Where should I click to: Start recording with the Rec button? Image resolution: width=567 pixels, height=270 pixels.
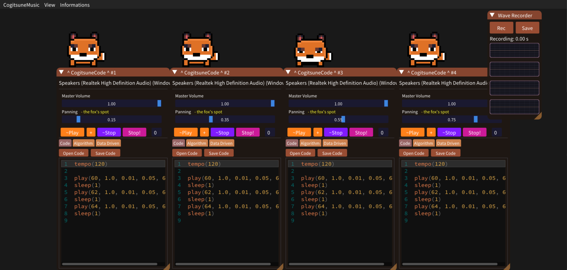point(501,28)
